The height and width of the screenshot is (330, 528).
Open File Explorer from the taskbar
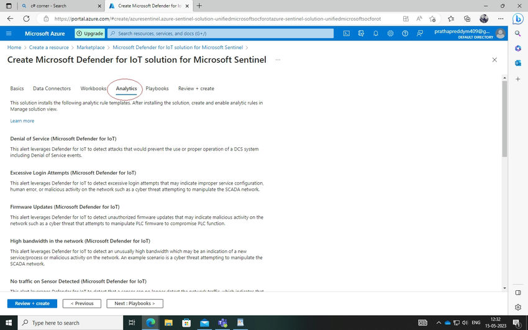tap(168, 323)
